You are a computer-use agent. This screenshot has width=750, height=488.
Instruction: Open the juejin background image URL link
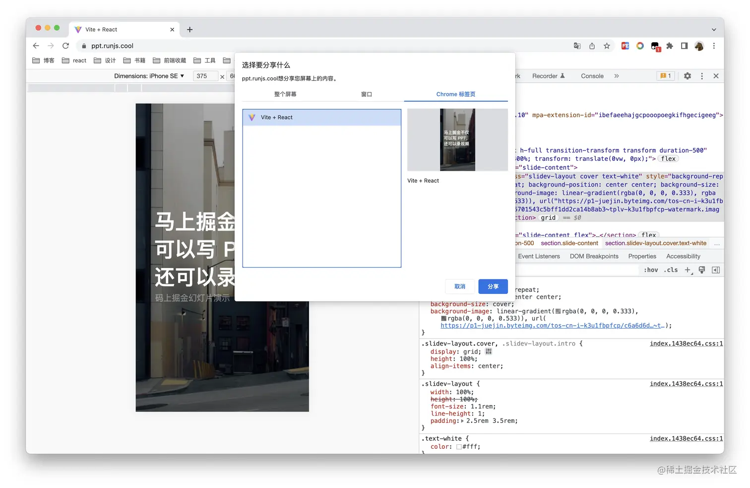(x=553, y=326)
